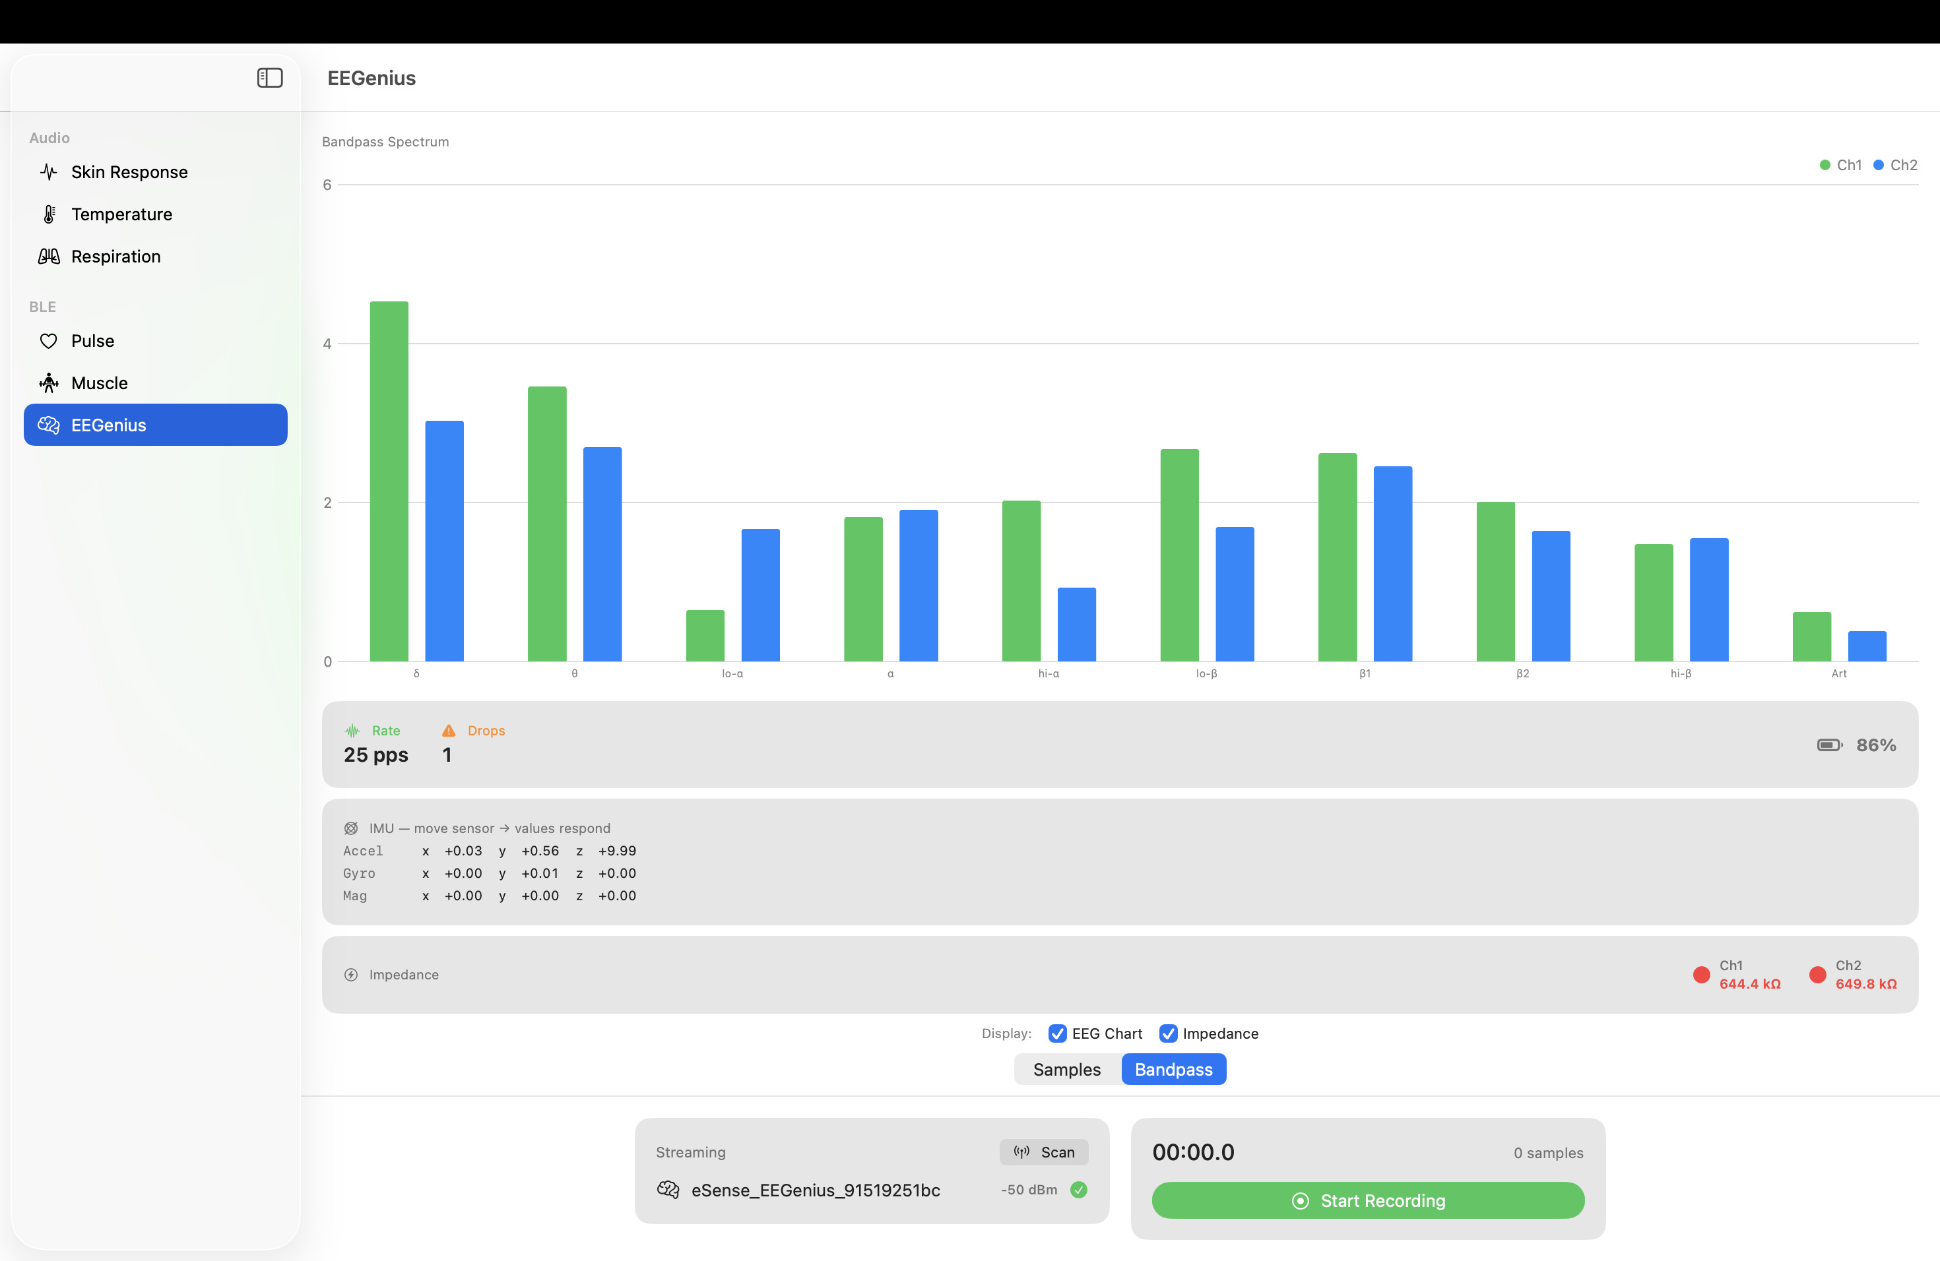Click the Start Recording button
The image size is (1940, 1261).
click(x=1368, y=1202)
